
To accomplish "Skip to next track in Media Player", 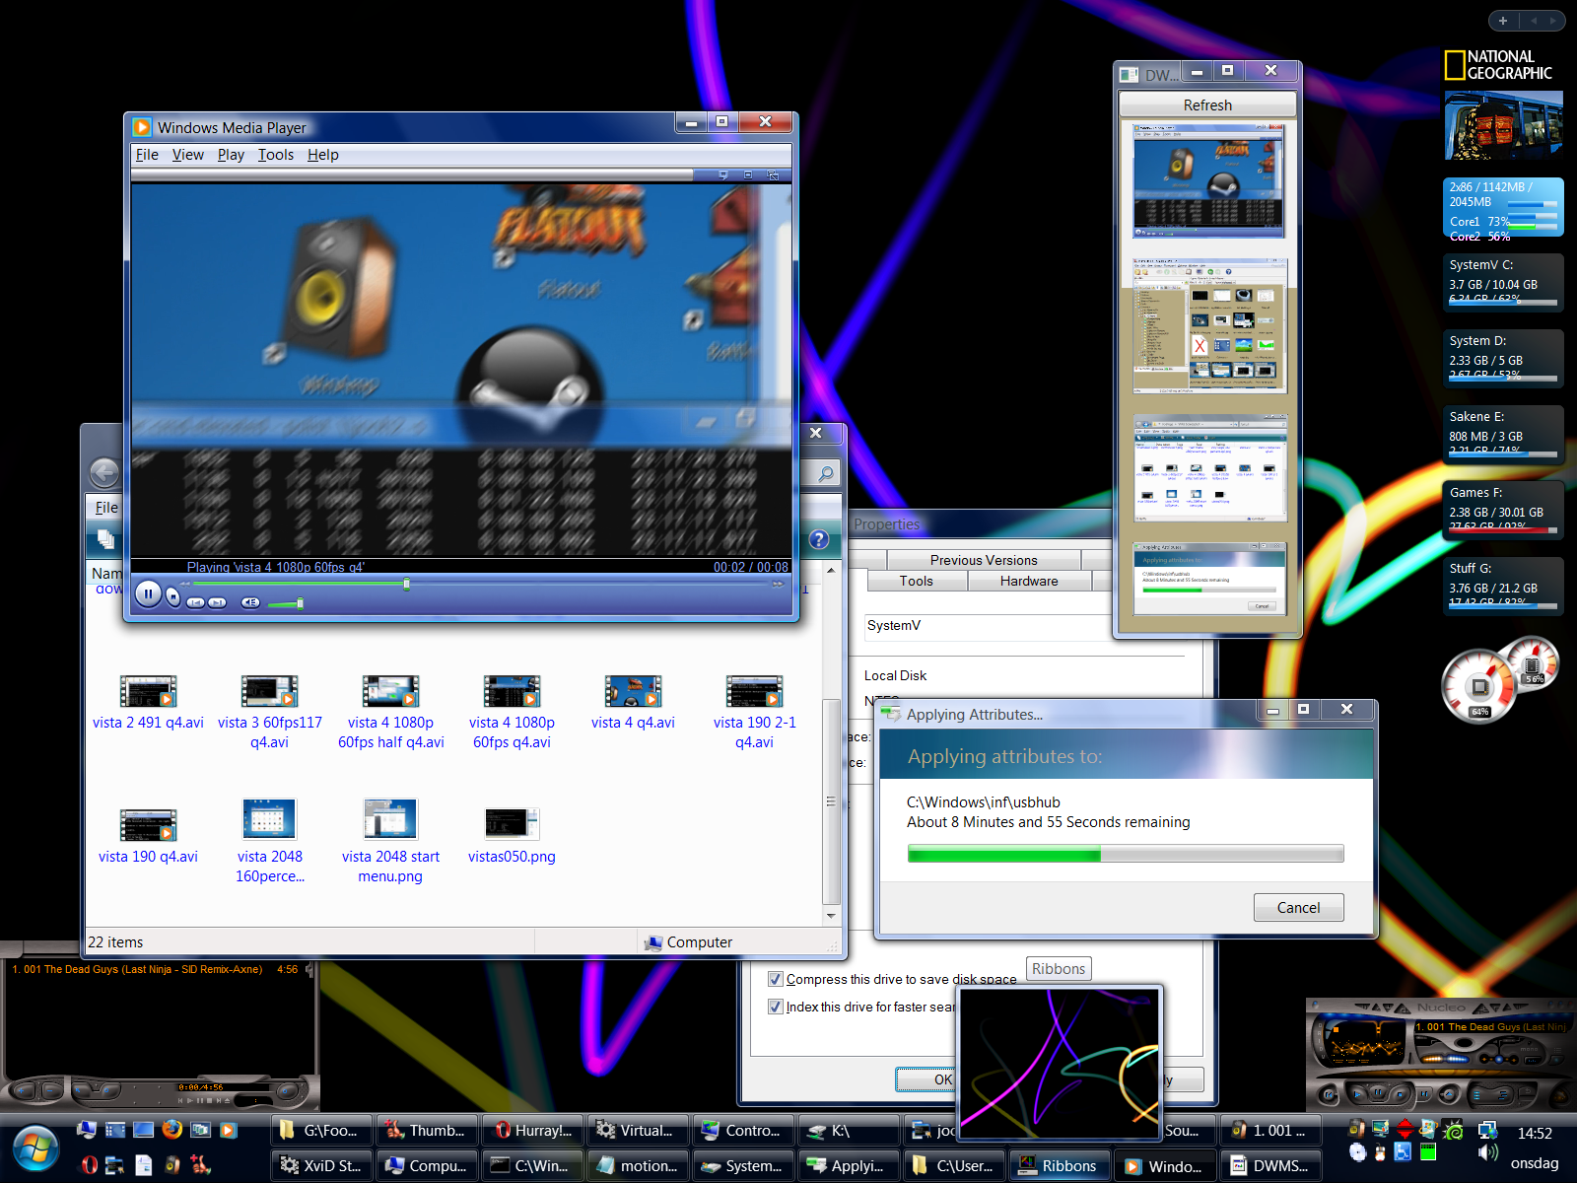I will coord(217,602).
